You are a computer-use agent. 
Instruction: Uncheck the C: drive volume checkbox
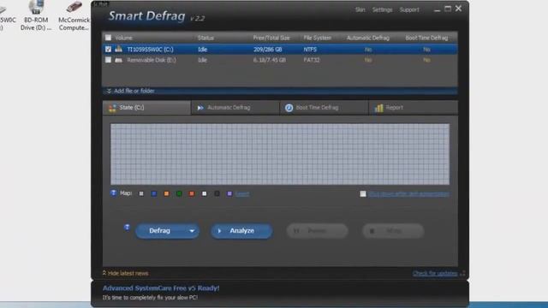[x=109, y=50]
